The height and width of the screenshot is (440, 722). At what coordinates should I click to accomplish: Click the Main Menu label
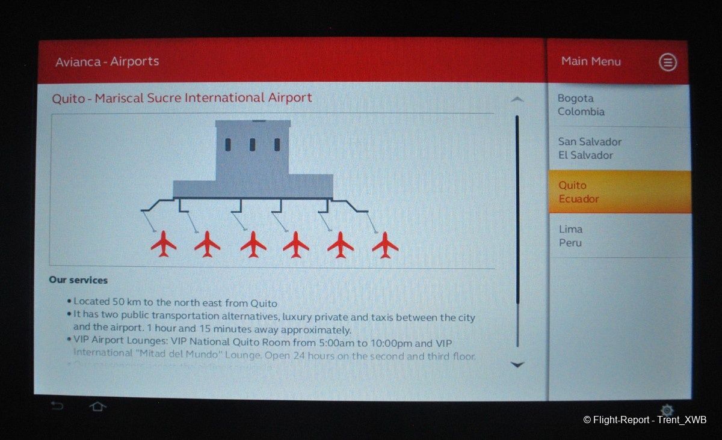[x=591, y=61]
